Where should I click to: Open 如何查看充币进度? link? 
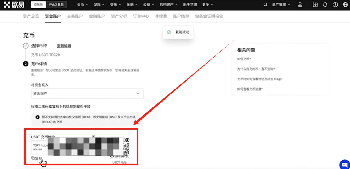250,89
